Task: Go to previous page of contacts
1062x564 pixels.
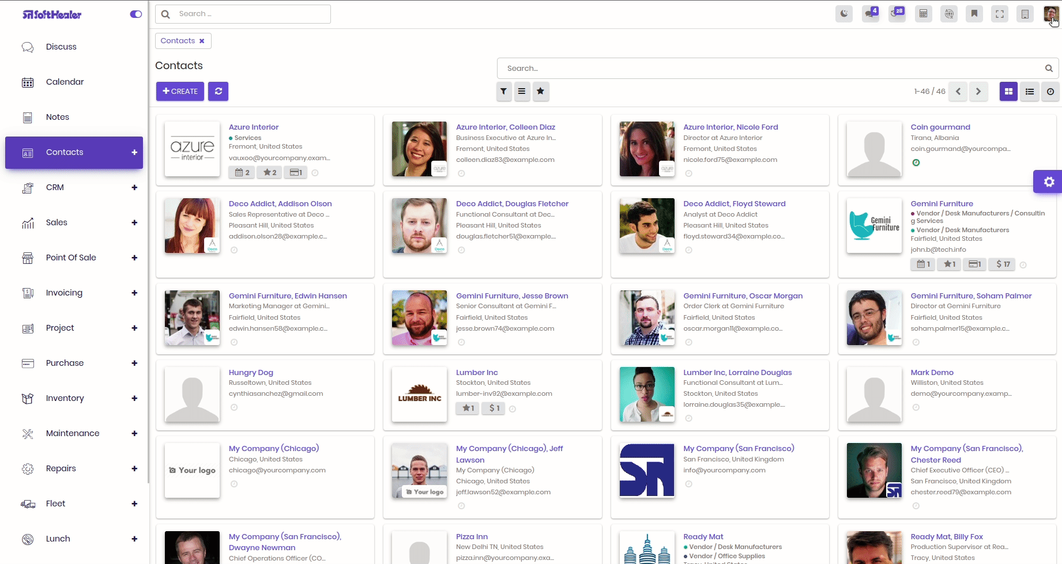Action: (958, 91)
